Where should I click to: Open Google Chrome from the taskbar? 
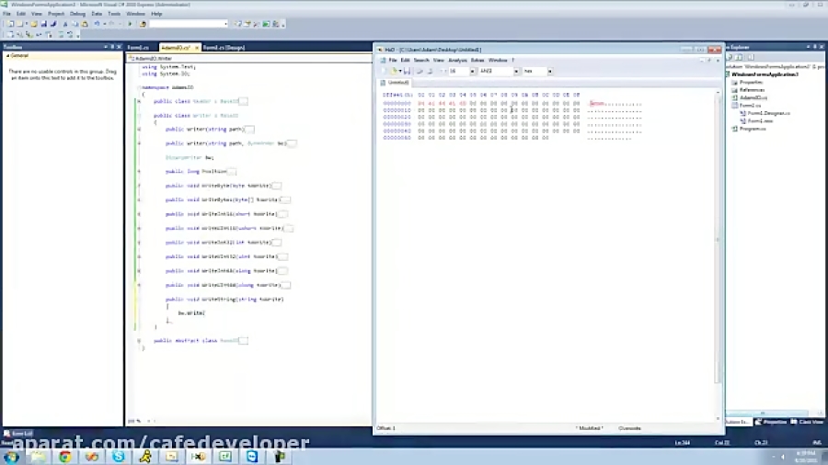coord(65,457)
